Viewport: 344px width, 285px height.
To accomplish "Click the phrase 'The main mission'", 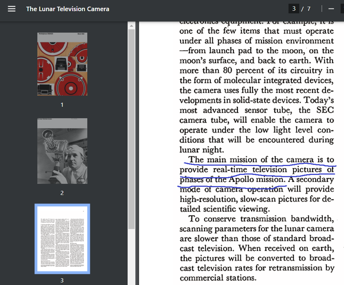I will tap(223, 159).
